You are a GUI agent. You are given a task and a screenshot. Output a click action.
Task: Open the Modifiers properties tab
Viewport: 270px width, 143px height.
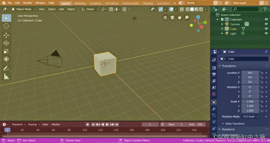tap(214, 109)
